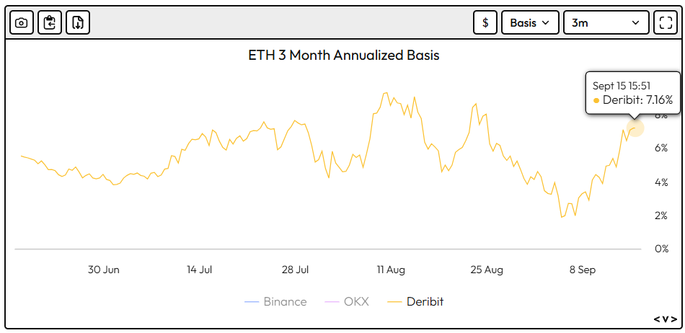Image resolution: width=685 pixels, height=333 pixels.
Task: Click the 11 Aug x-axis label
Action: tap(391, 270)
